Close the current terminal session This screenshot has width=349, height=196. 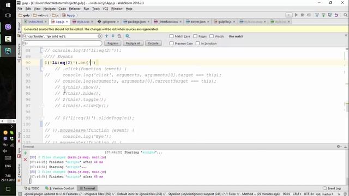point(25,160)
